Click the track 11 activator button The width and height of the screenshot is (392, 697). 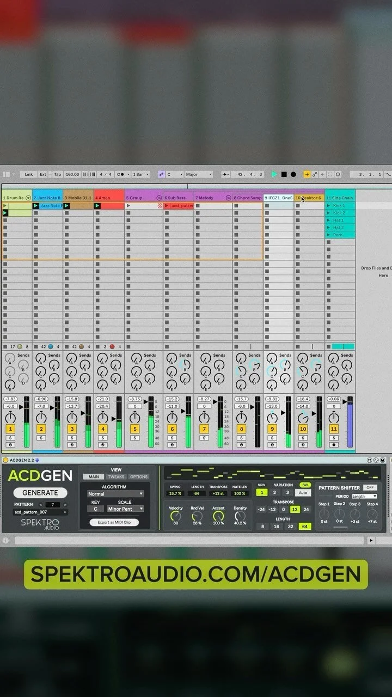click(x=334, y=429)
